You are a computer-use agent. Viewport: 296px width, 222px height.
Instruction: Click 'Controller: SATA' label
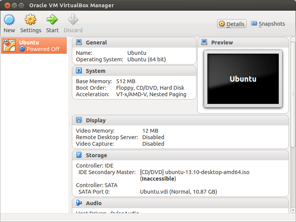point(97,185)
